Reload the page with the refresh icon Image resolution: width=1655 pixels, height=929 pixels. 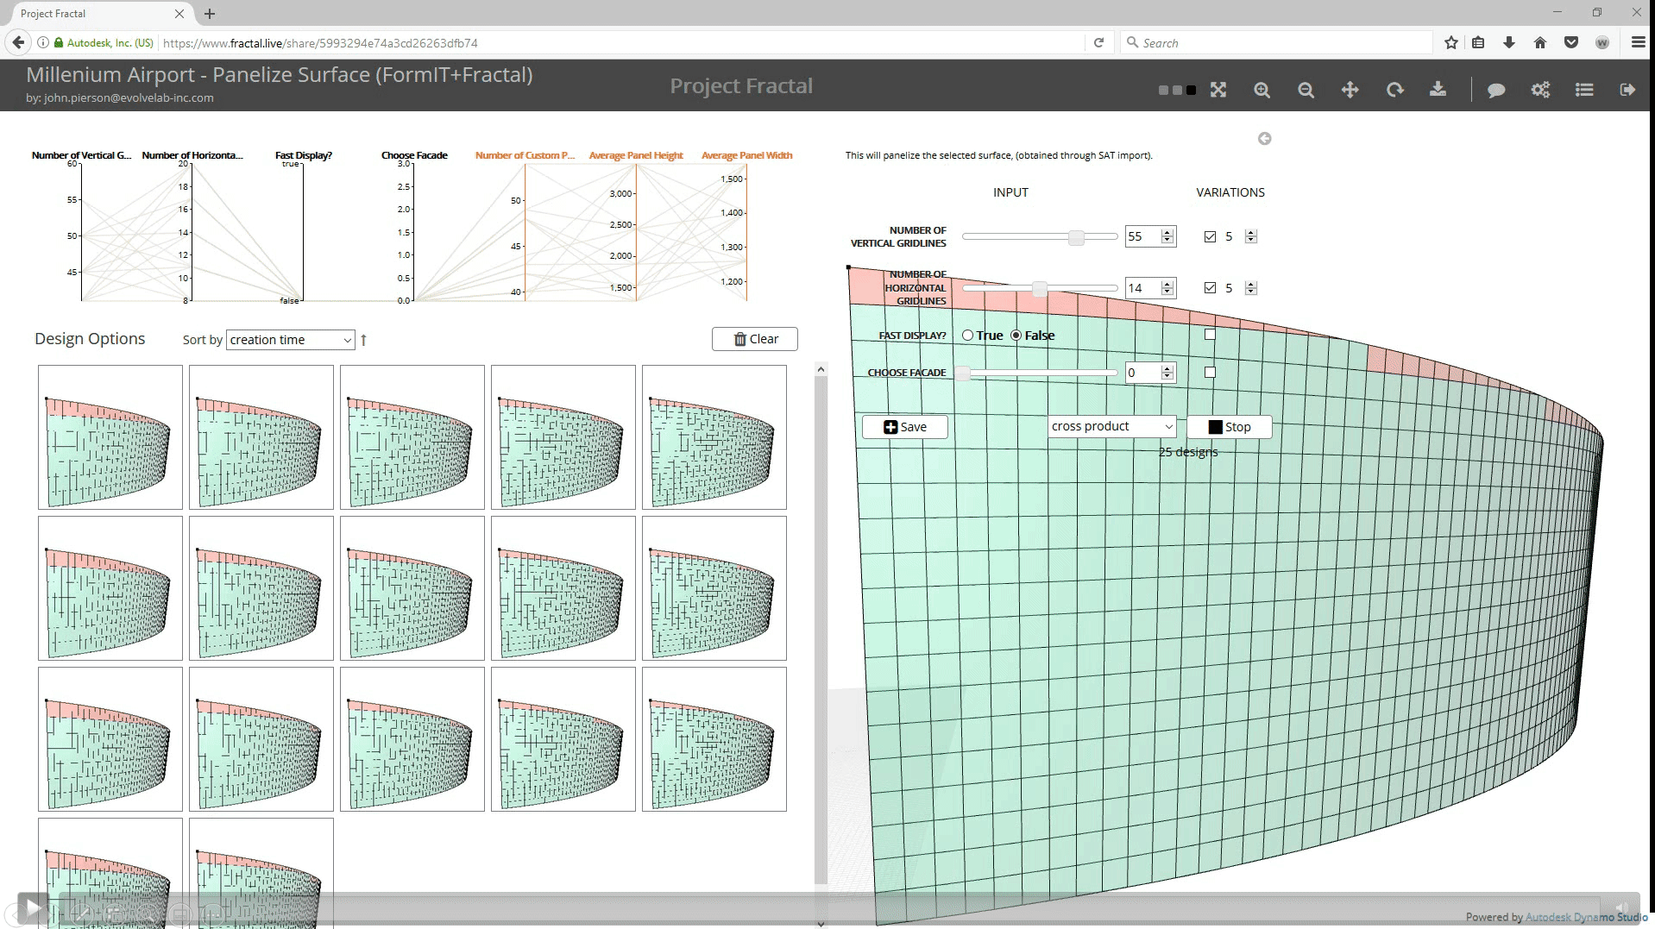pyautogui.click(x=1098, y=42)
